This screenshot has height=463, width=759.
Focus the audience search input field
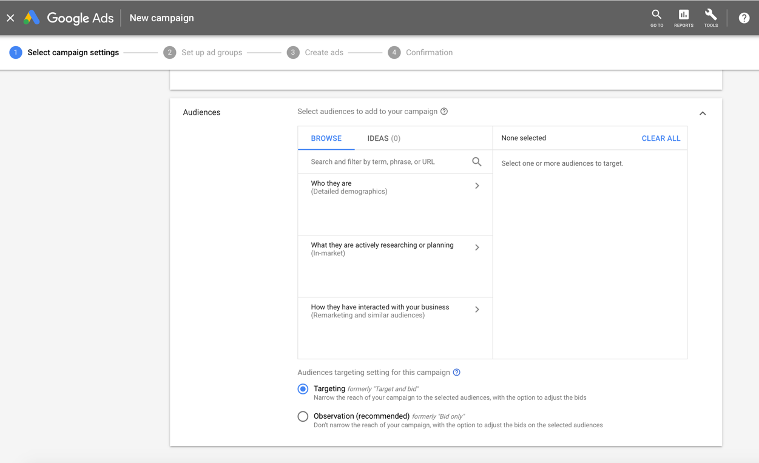click(388, 162)
